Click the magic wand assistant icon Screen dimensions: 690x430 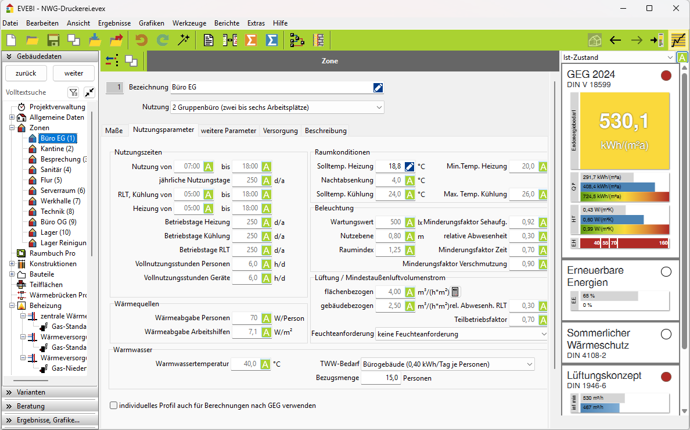coord(184,40)
